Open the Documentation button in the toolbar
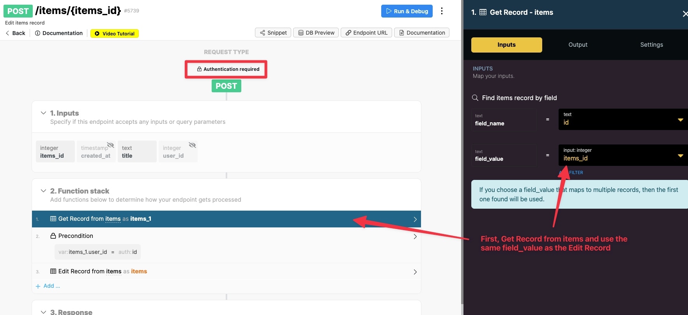The image size is (688, 315). point(422,33)
